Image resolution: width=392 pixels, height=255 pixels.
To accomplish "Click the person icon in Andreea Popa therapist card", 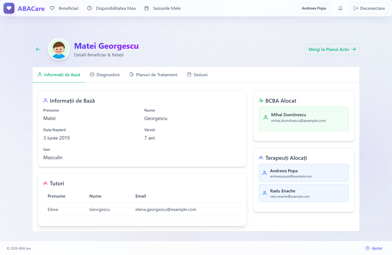I will click(x=265, y=173).
